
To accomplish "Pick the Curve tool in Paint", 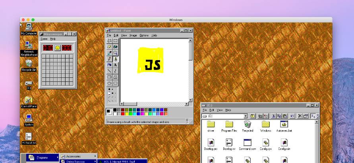I will tap(115, 71).
